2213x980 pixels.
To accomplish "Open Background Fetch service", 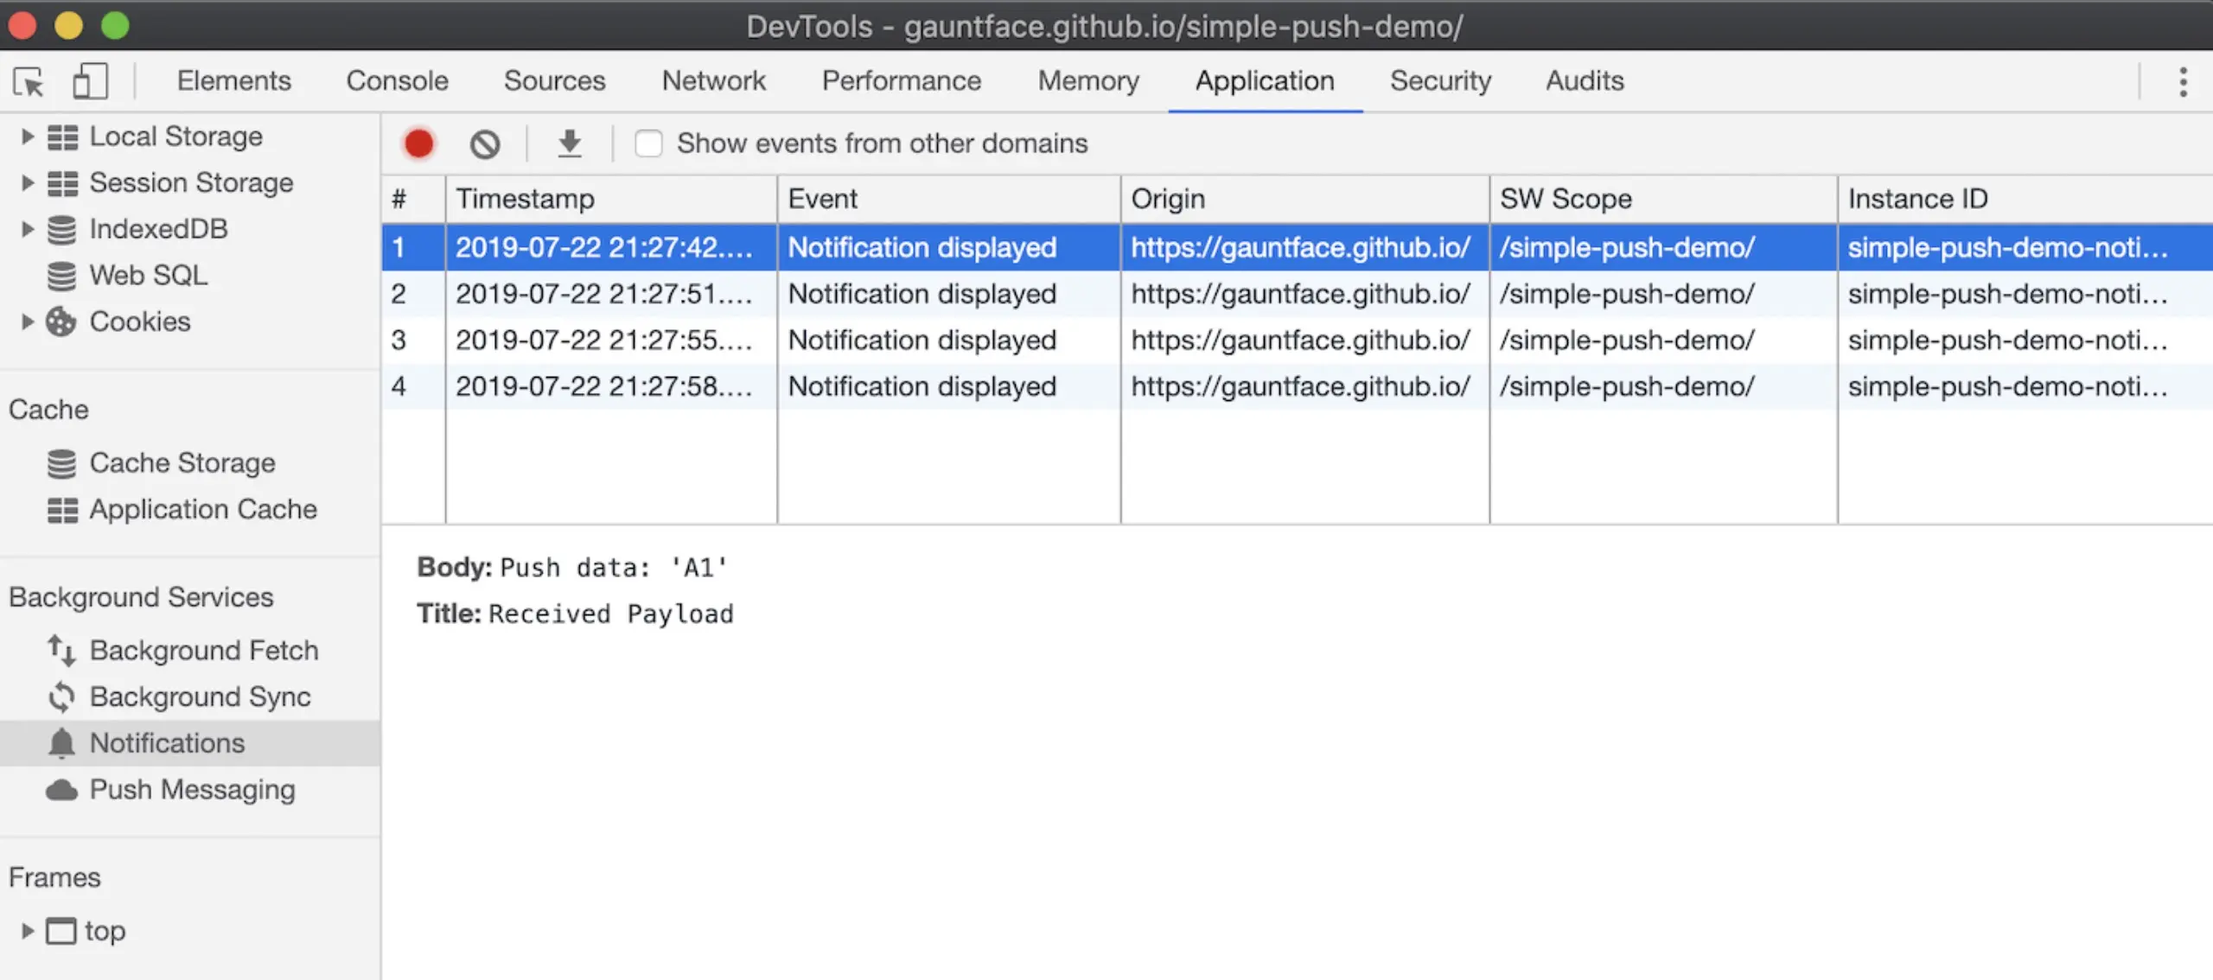I will tap(203, 650).
